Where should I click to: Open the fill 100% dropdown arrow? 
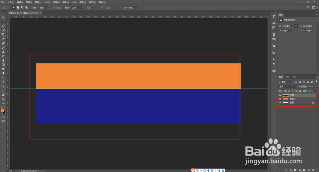pos(316,91)
